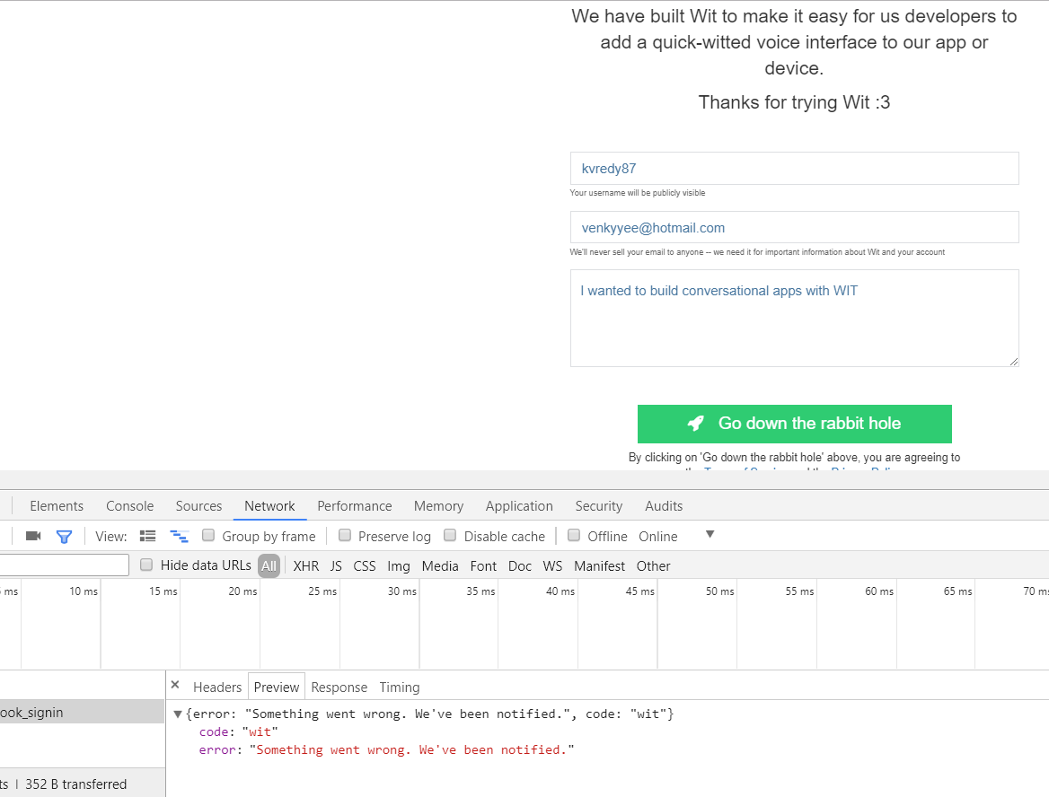Check the Disable cache option
The width and height of the screenshot is (1049, 797).
point(449,536)
